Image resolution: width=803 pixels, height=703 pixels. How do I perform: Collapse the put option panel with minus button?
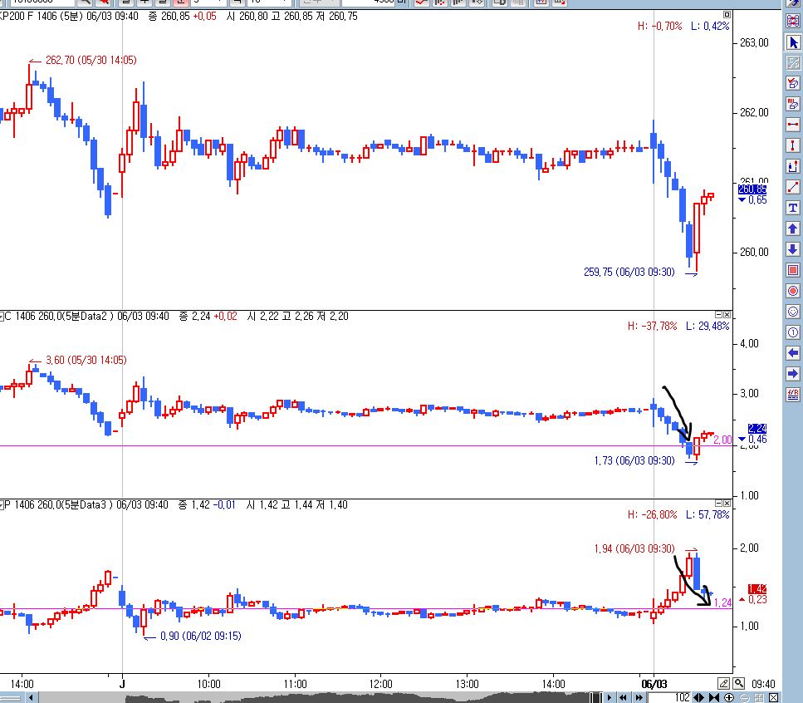[x=718, y=504]
